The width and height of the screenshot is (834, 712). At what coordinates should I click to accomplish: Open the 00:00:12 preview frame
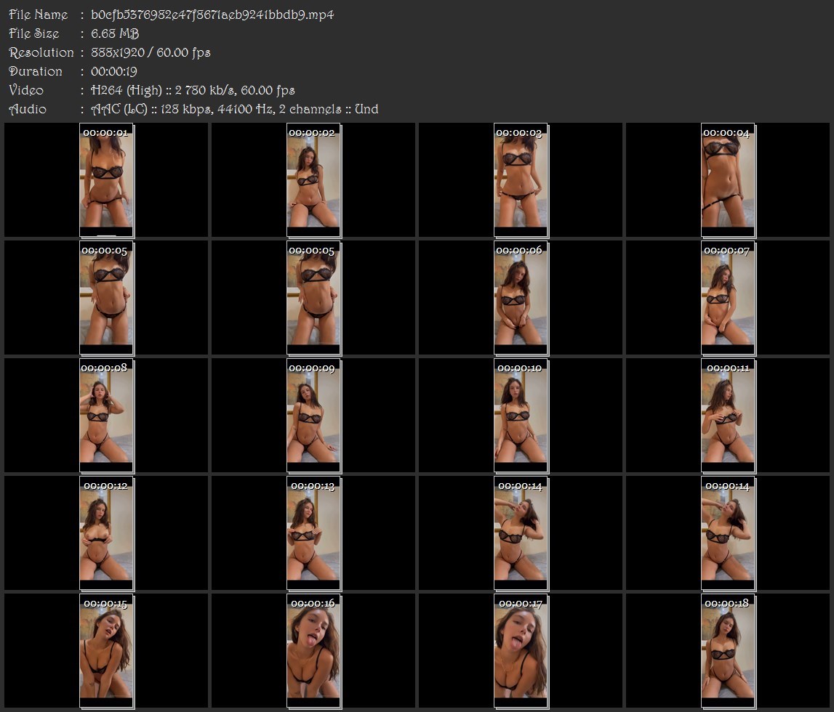click(106, 533)
